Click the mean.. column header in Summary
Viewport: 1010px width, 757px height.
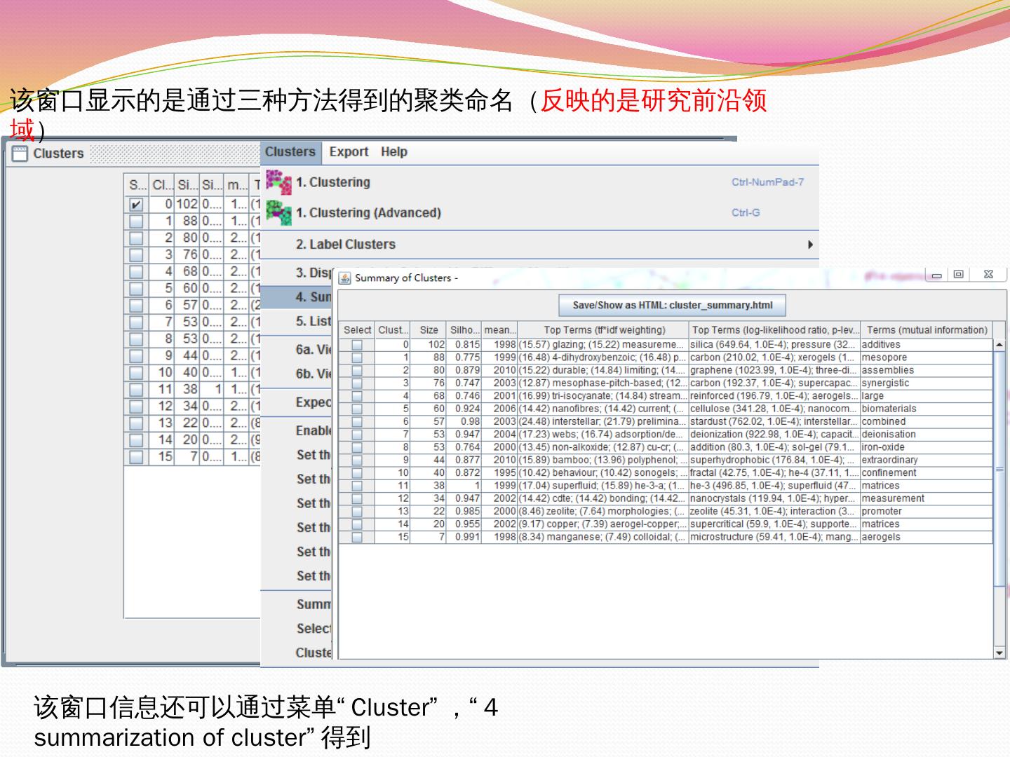500,330
